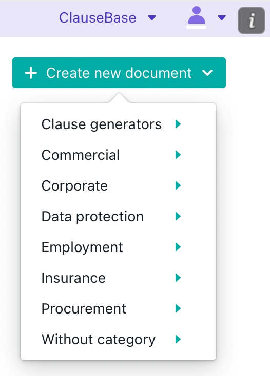Select Employment from the menu
Viewport: 270px width, 376px height.
[118, 247]
